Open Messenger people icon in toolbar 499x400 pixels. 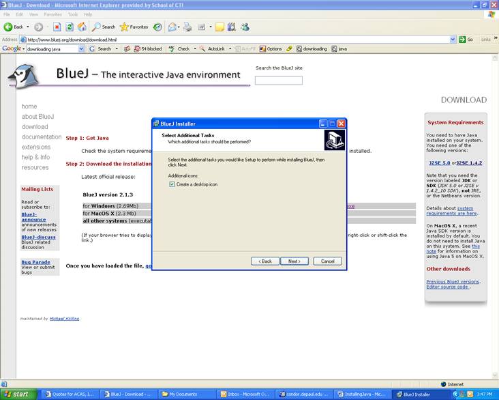click(245, 27)
